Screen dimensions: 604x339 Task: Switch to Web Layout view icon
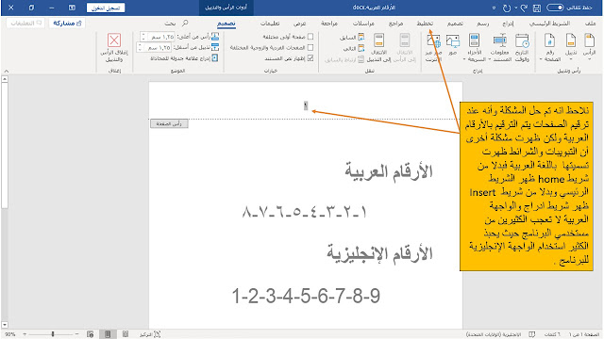point(91,334)
